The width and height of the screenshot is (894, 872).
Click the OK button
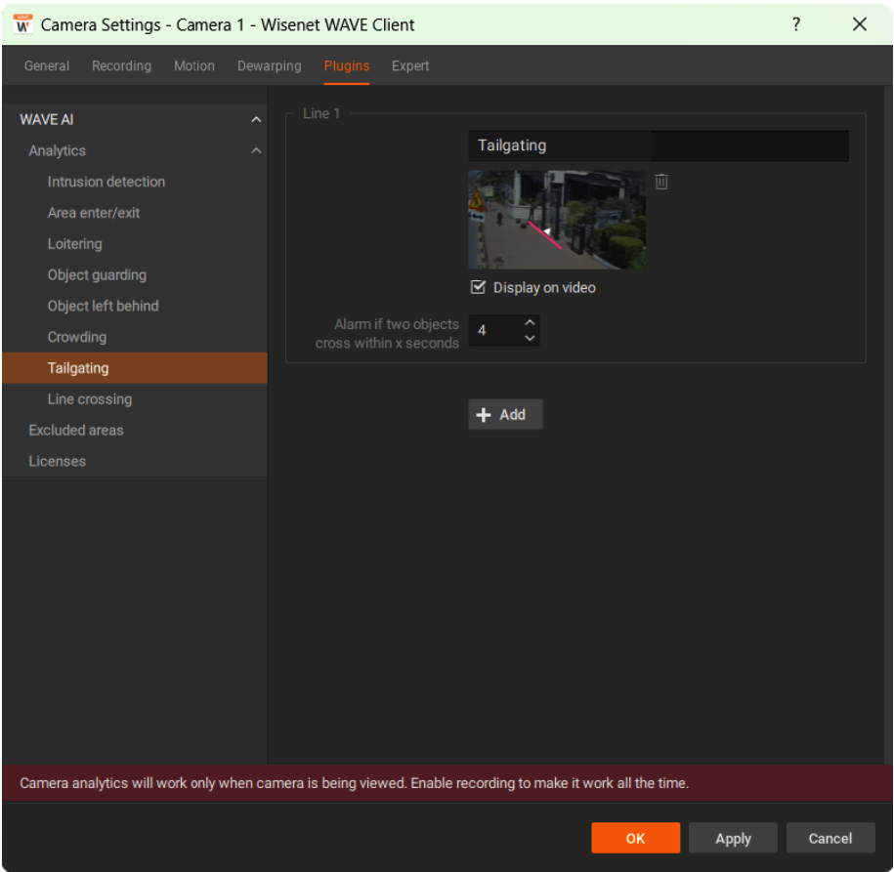635,838
